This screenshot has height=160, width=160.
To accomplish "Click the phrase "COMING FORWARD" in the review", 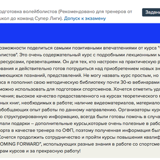I will 20,144.
